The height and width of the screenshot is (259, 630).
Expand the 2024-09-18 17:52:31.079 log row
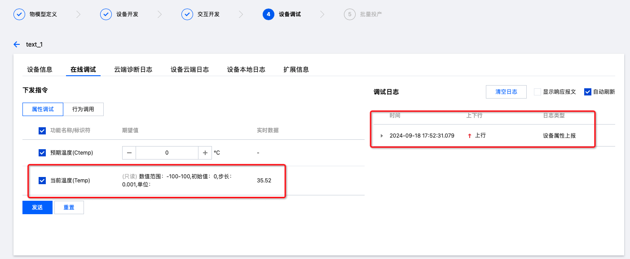(382, 136)
